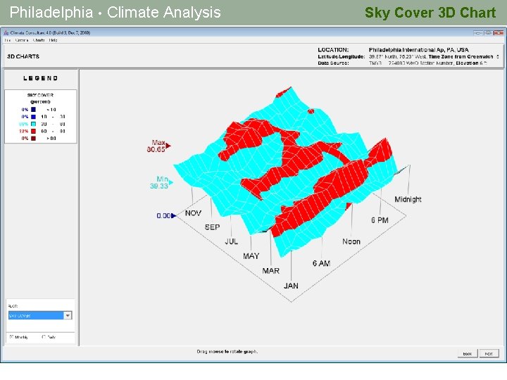Click the dark navy under-10 legend swatch
This screenshot has height=380, width=507.
33,110
